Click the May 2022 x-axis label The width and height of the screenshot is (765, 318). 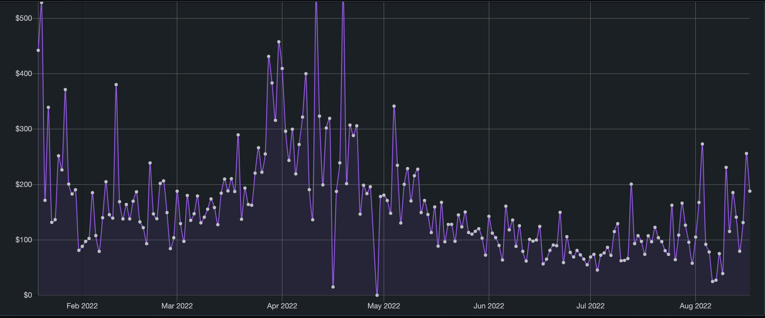pyautogui.click(x=383, y=306)
